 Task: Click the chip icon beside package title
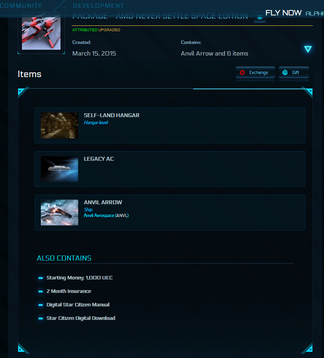[260, 17]
